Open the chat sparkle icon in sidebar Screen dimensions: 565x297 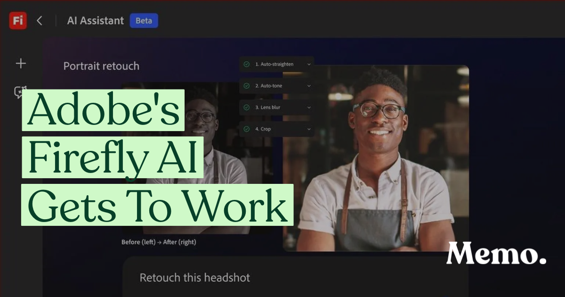20,92
